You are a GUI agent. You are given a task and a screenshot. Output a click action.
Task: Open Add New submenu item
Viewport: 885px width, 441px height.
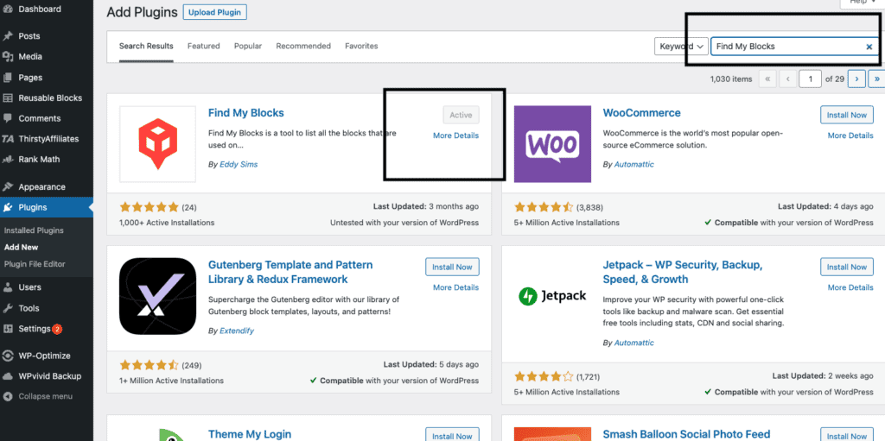click(21, 247)
